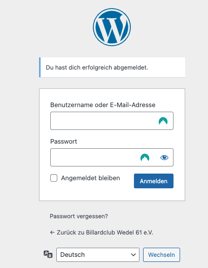Open the Deutsch language dropdown
This screenshot has width=208, height=268.
click(x=98, y=255)
